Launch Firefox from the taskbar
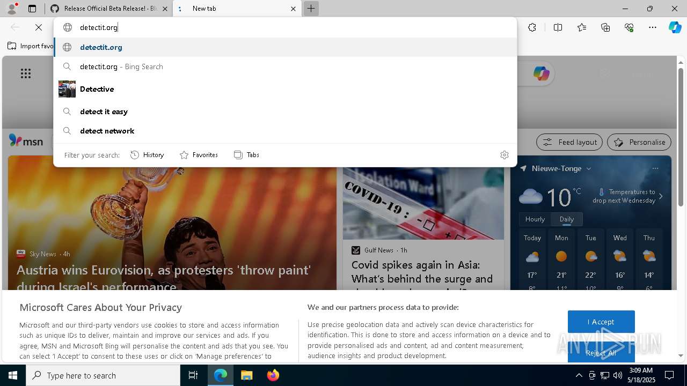 [x=273, y=375]
